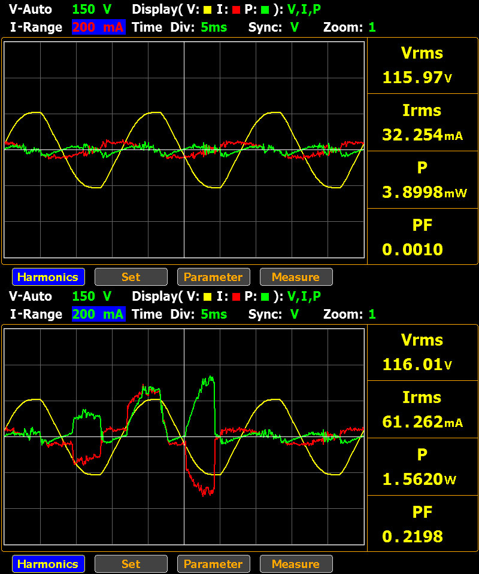The width and height of the screenshot is (479, 574).
Task: Click lower screen's Zoom value 1
Action: click(372, 314)
